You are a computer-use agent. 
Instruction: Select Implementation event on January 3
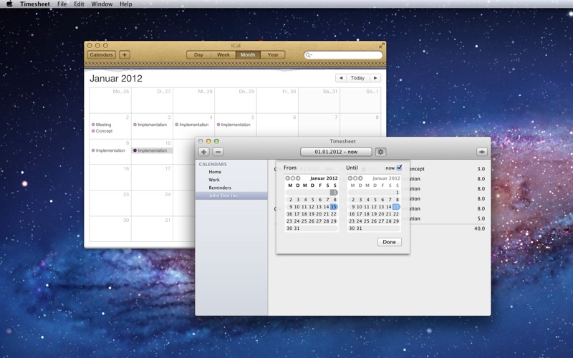pyautogui.click(x=150, y=125)
